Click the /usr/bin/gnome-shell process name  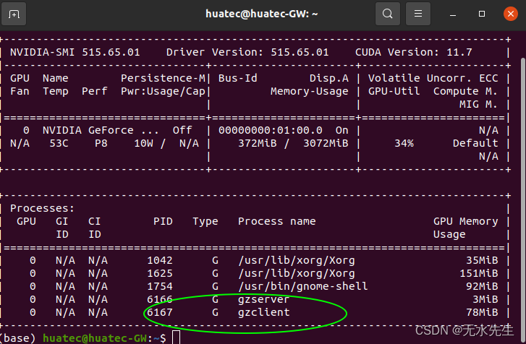(x=303, y=286)
